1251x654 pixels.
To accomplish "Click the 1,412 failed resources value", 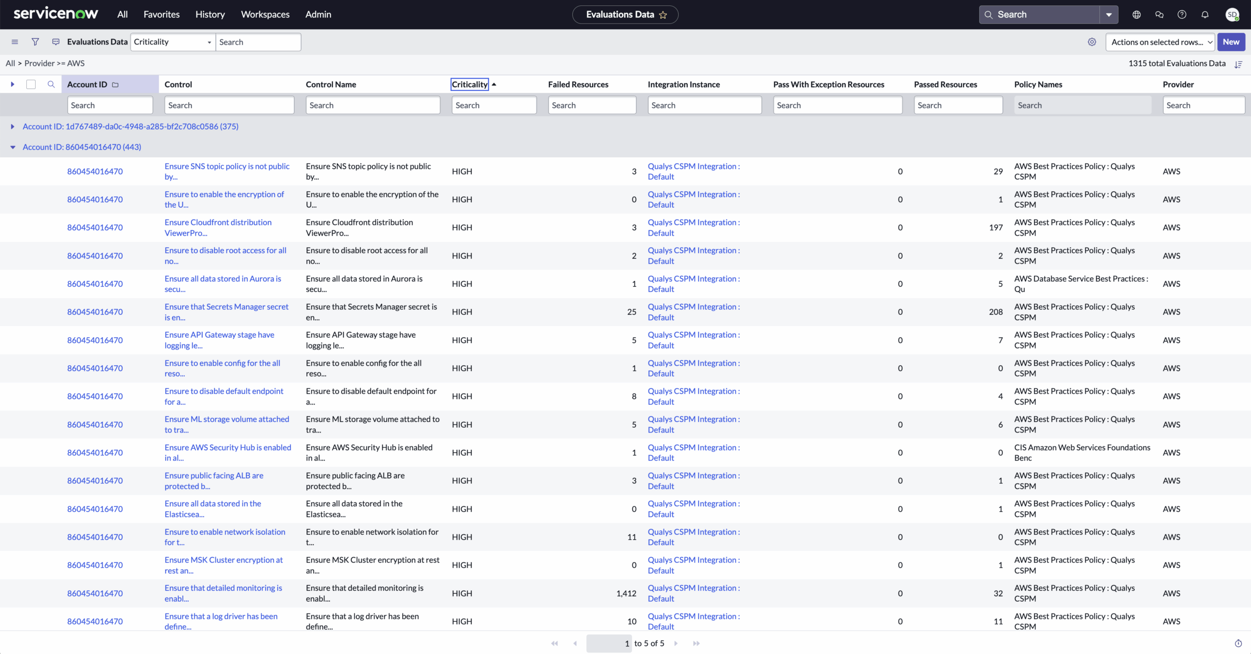I will (626, 593).
